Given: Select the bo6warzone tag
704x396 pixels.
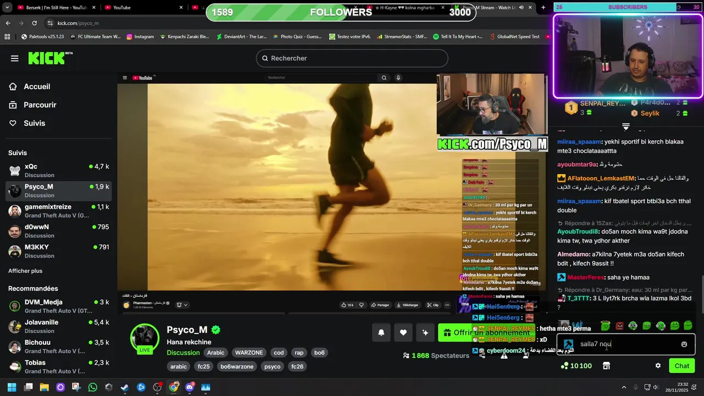Looking at the screenshot, I should click(x=237, y=366).
